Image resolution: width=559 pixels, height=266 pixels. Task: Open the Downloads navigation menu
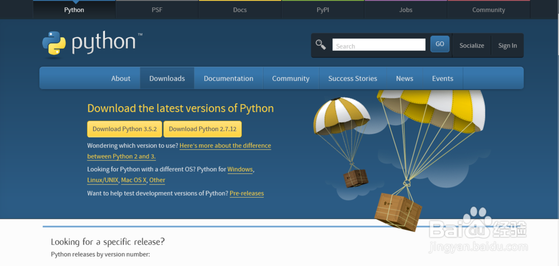pos(167,78)
